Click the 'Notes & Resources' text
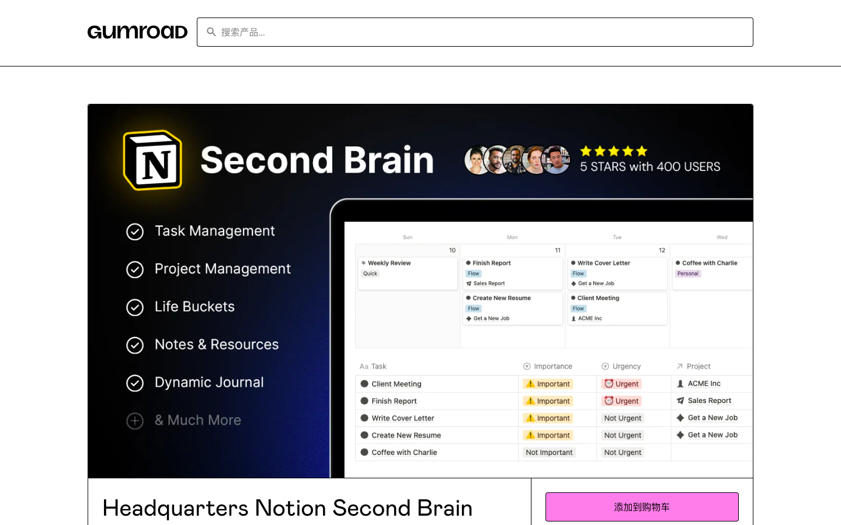The width and height of the screenshot is (841, 525). point(217,345)
